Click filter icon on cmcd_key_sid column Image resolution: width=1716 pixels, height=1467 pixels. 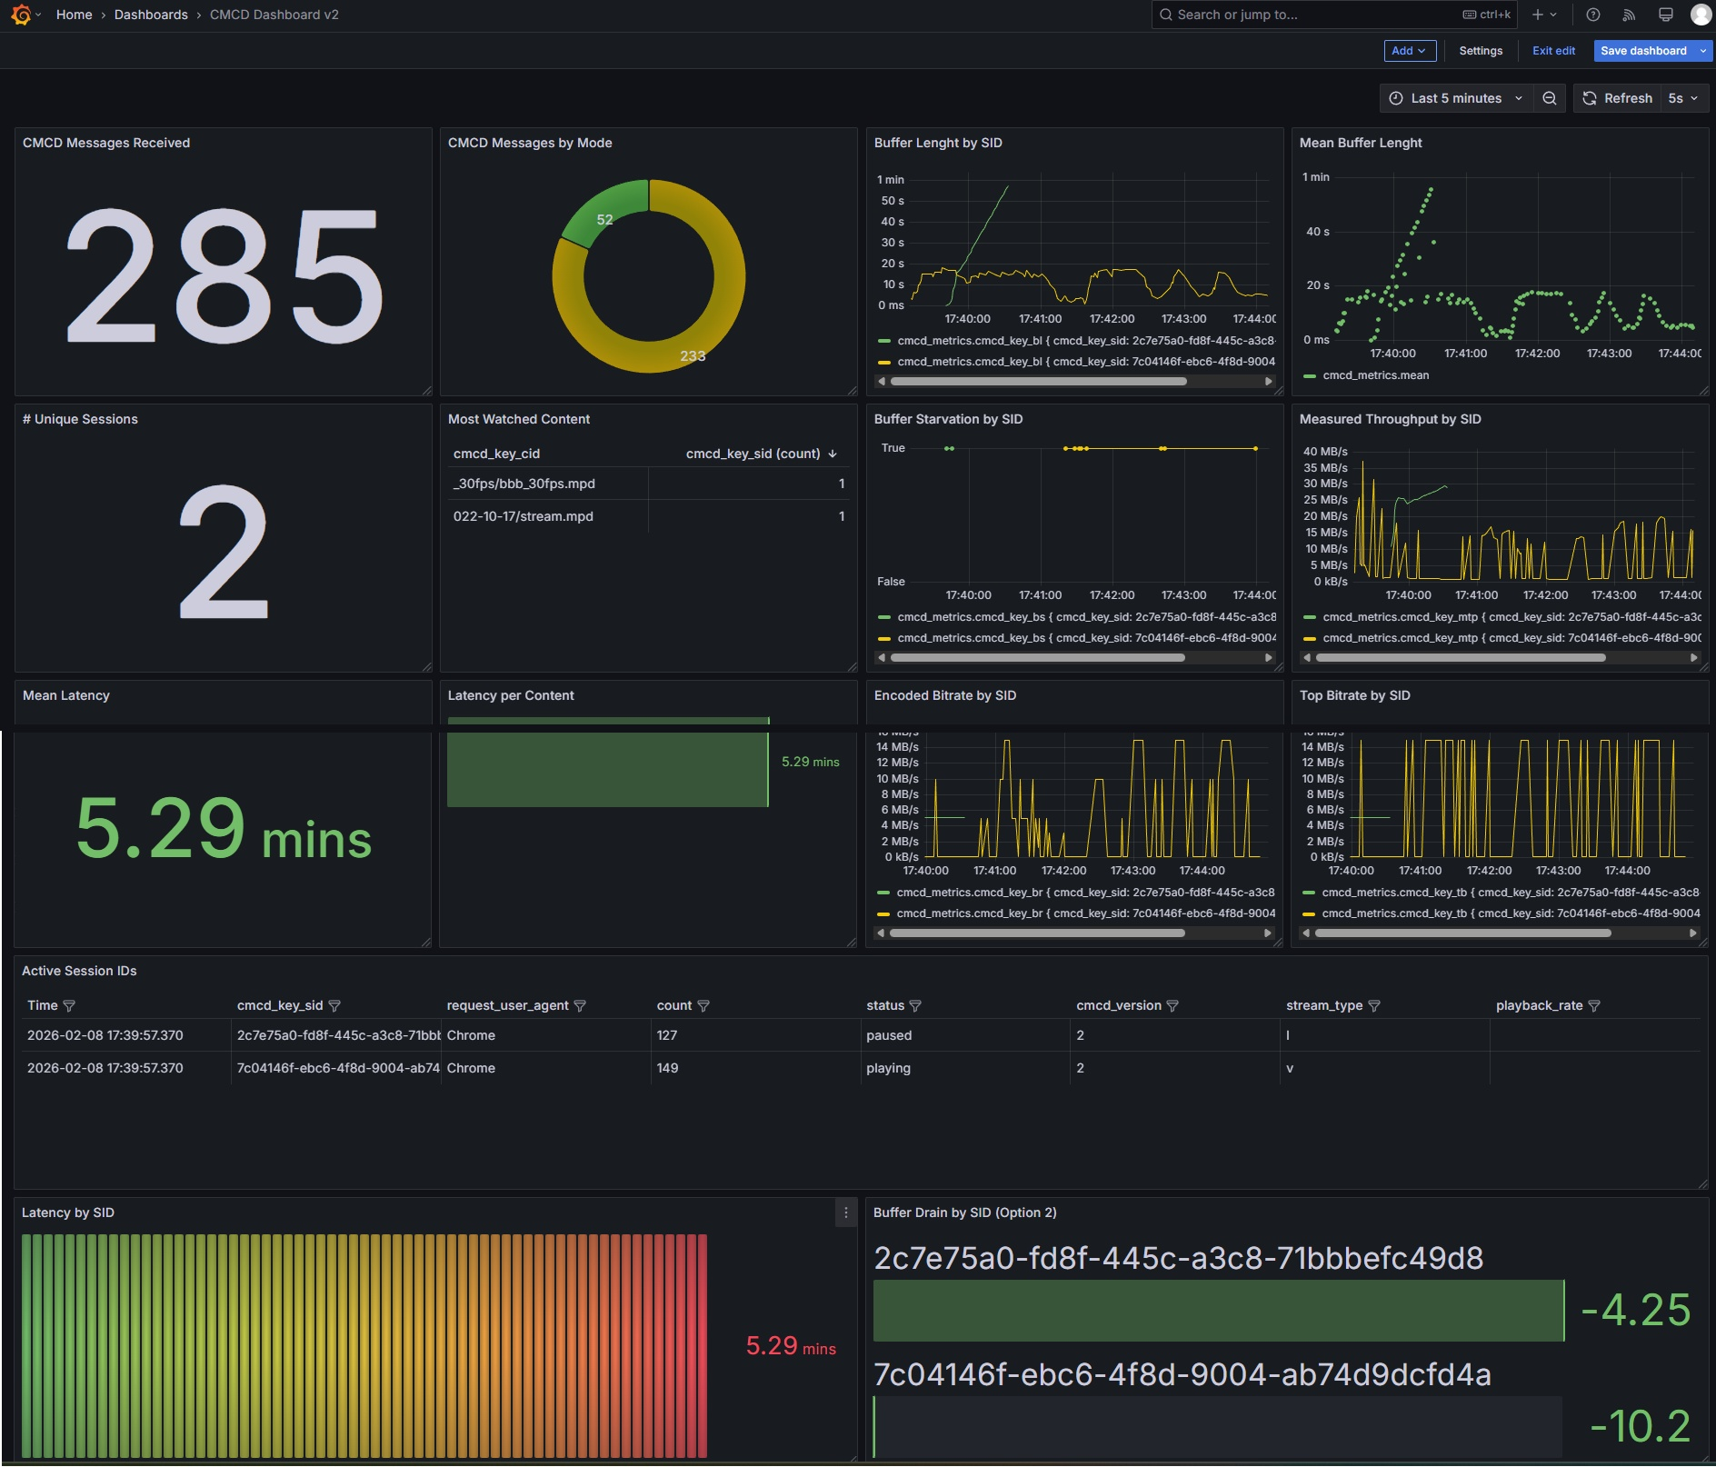334,1005
